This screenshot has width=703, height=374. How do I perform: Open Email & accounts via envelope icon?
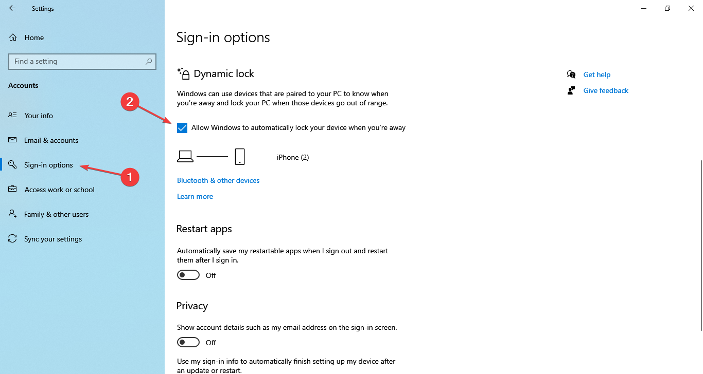coord(12,140)
